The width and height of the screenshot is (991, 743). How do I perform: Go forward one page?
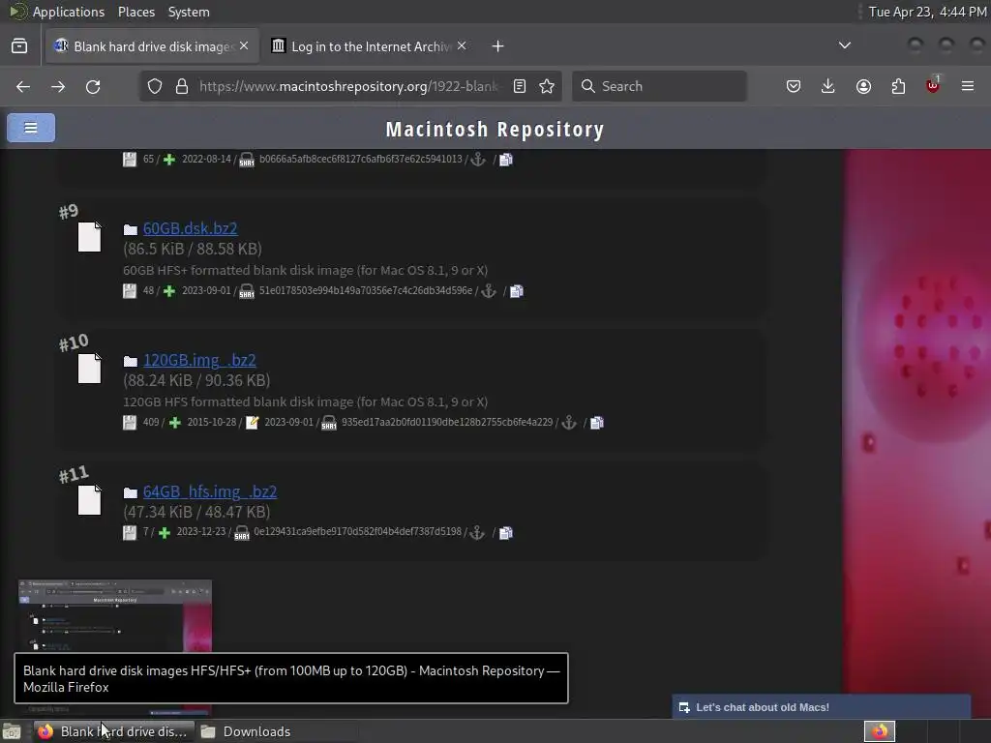[58, 86]
